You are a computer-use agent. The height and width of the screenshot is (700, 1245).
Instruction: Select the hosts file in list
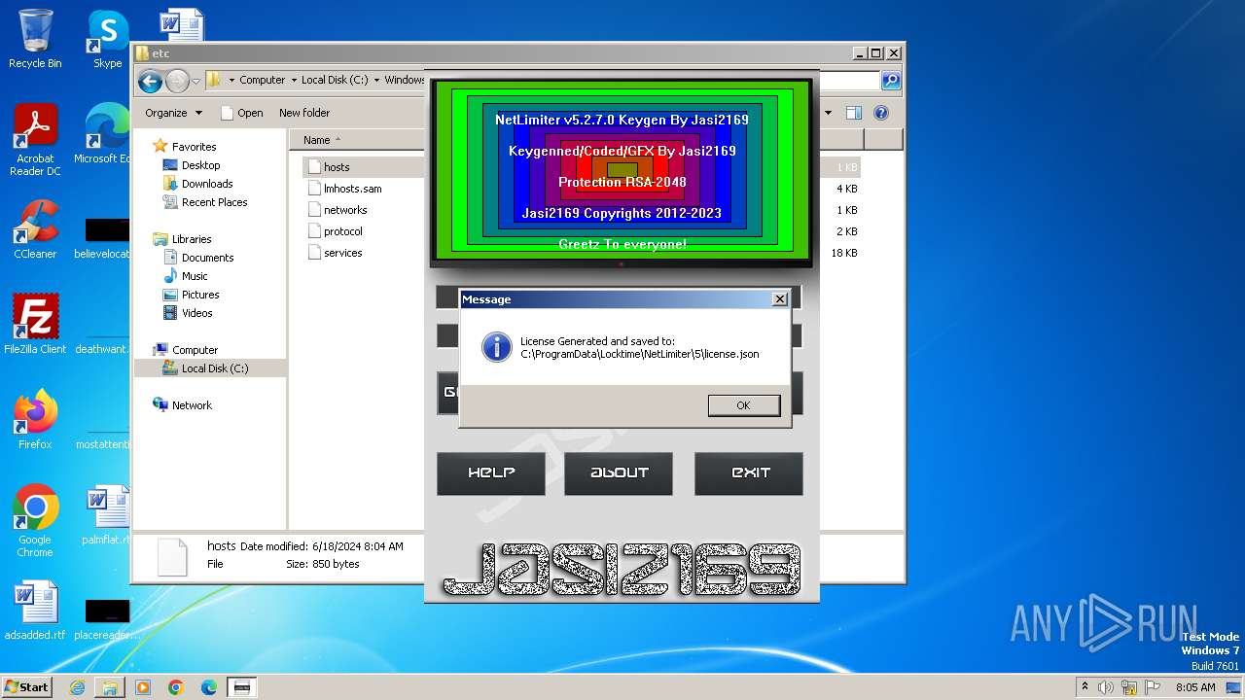pos(337,167)
